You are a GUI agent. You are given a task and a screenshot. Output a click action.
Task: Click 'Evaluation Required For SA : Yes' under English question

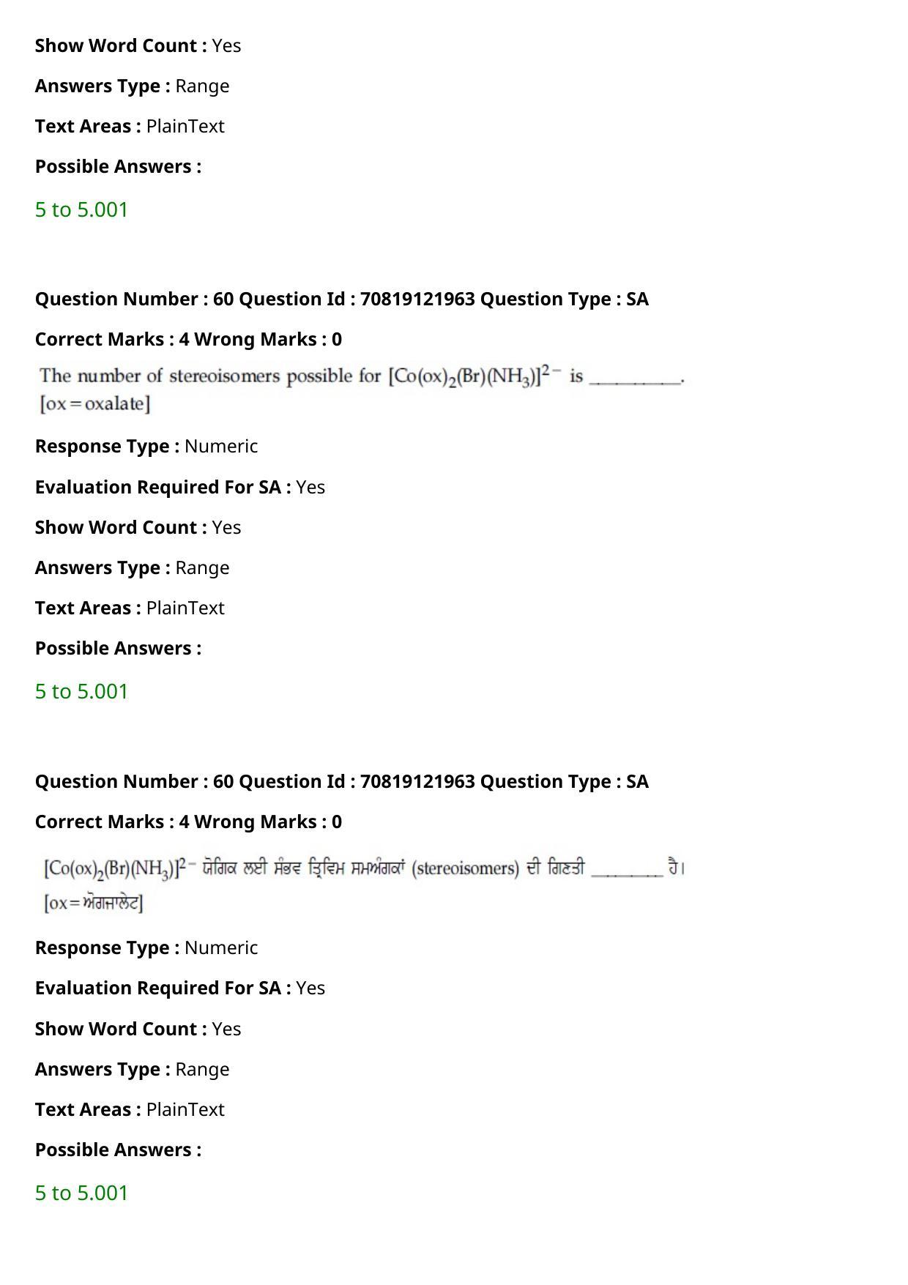(180, 487)
